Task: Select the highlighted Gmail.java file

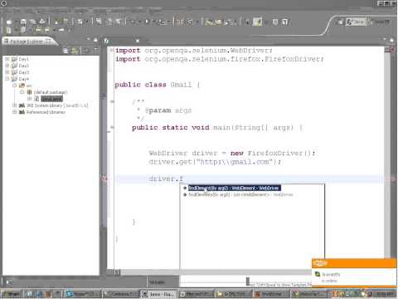Action: click(51, 99)
